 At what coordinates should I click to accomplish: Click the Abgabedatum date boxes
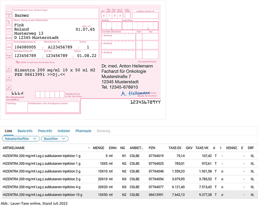click(x=50, y=94)
